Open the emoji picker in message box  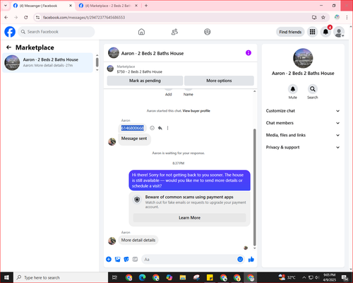[240, 260]
